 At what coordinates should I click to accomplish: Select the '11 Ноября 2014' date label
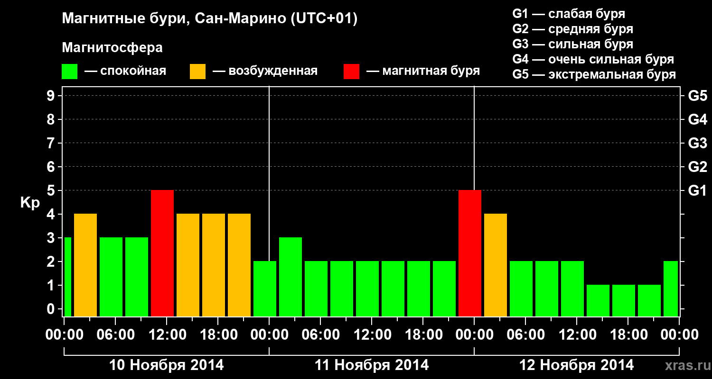[x=372, y=365]
